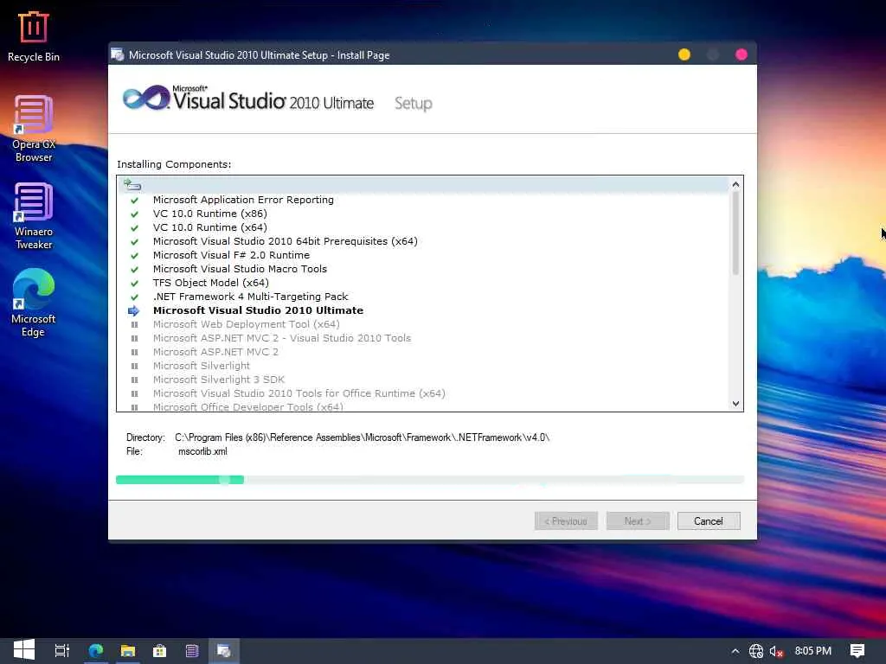This screenshot has width=886, height=664.
Task: Select the Microsoft ASP.NET MVC 2 row
Action: (215, 352)
